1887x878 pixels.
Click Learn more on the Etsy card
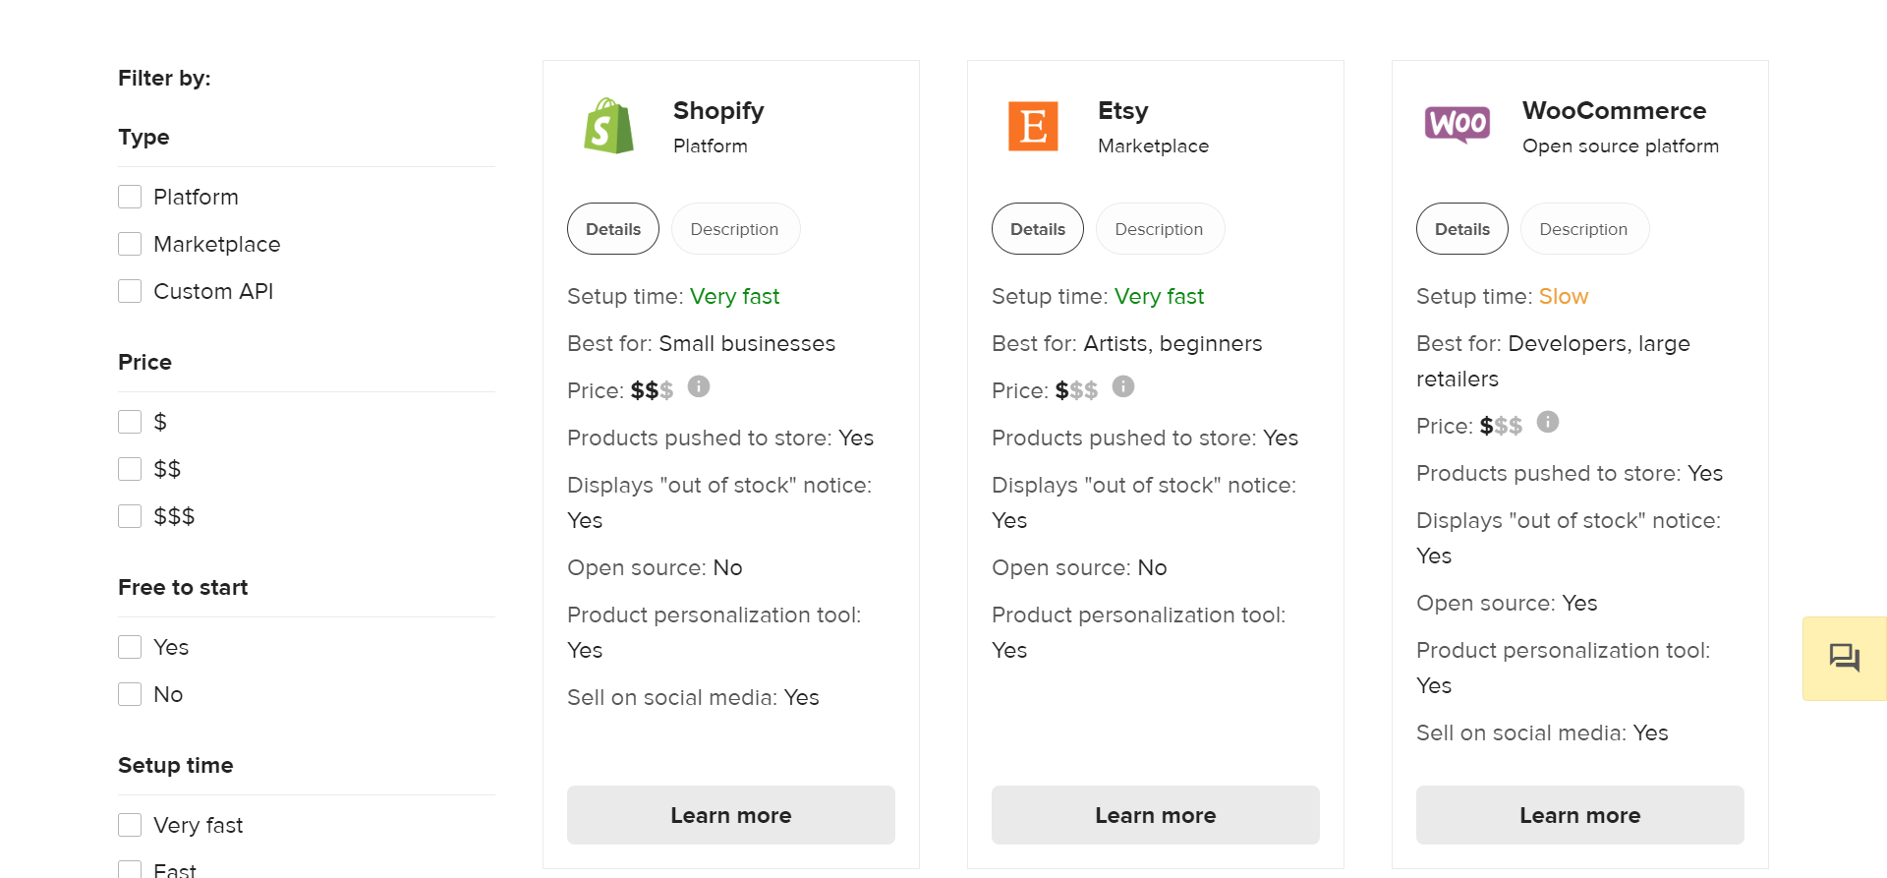pos(1155,814)
